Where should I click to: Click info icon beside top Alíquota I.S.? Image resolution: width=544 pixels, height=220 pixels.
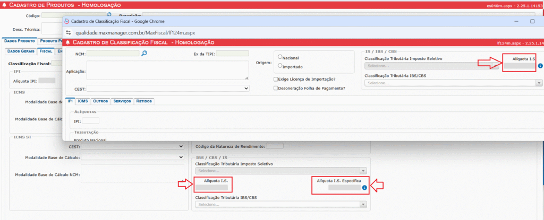tap(540, 66)
